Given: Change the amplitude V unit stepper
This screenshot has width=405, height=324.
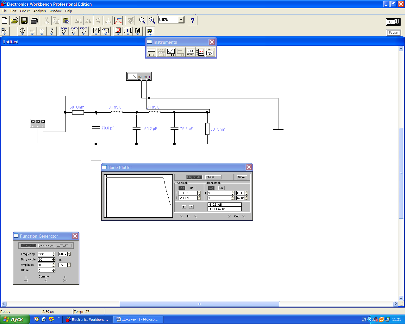Looking at the screenshot, I should [69, 265].
